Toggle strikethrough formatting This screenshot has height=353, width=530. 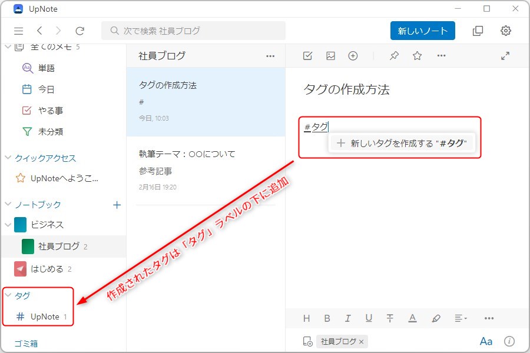coord(390,318)
